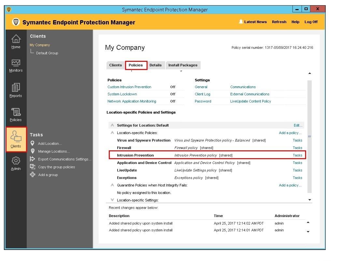Click the Administrator column header
340x261 pixels.
(287, 216)
